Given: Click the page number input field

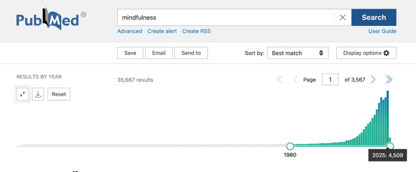Looking at the screenshot, I should tap(330, 80).
